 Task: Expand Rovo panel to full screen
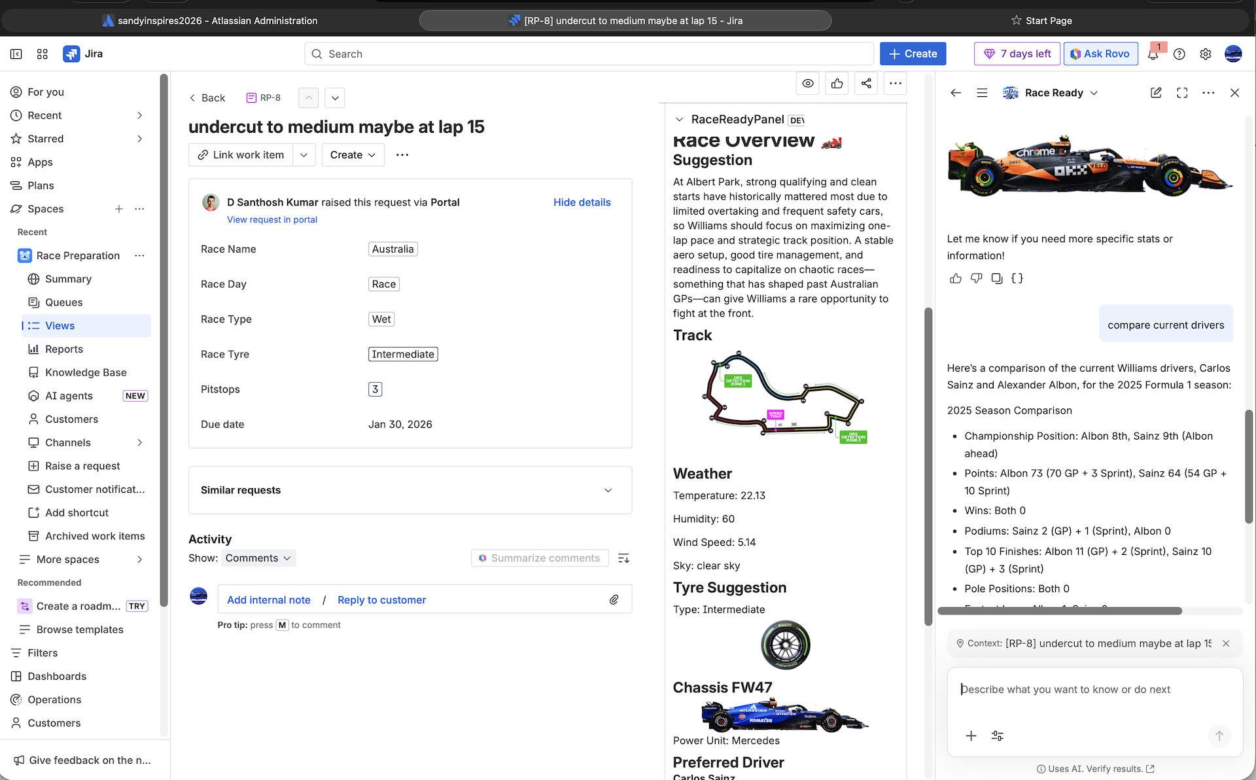click(x=1182, y=93)
